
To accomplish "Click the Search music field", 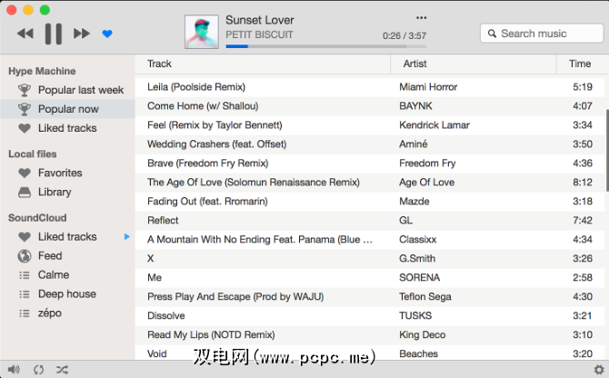I will pyautogui.click(x=542, y=34).
